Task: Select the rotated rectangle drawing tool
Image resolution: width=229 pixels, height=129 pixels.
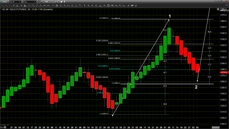Action: coord(37,5)
